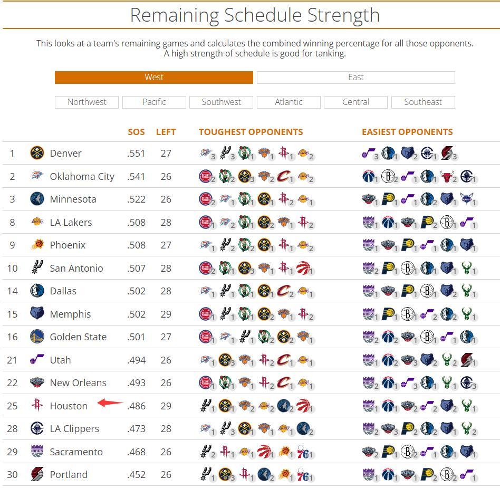Click the Spurs logo beside San Antonio

[37, 268]
